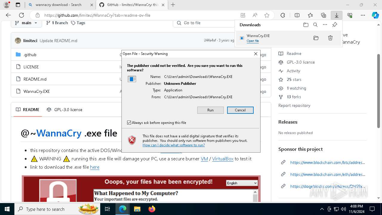The width and height of the screenshot is (382, 215).
Task: Open a new browser tab
Action: point(173,5)
